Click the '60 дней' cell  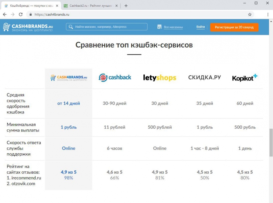(x=245, y=103)
